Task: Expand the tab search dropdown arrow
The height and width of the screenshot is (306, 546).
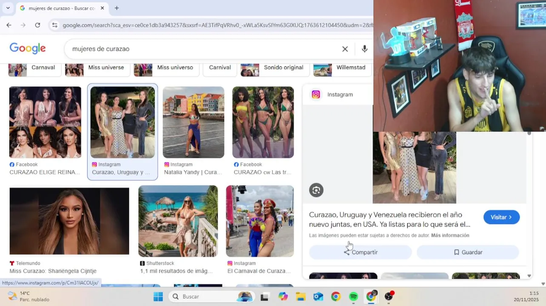Action: point(8,8)
